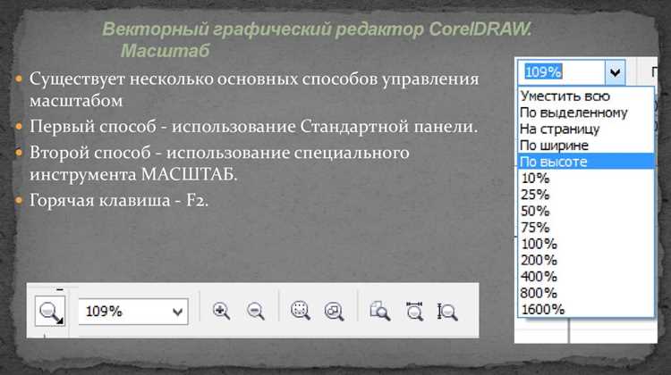Image resolution: width=671 pixels, height=375 pixels.
Task: Set zoom to 200% in list
Action: 586,260
